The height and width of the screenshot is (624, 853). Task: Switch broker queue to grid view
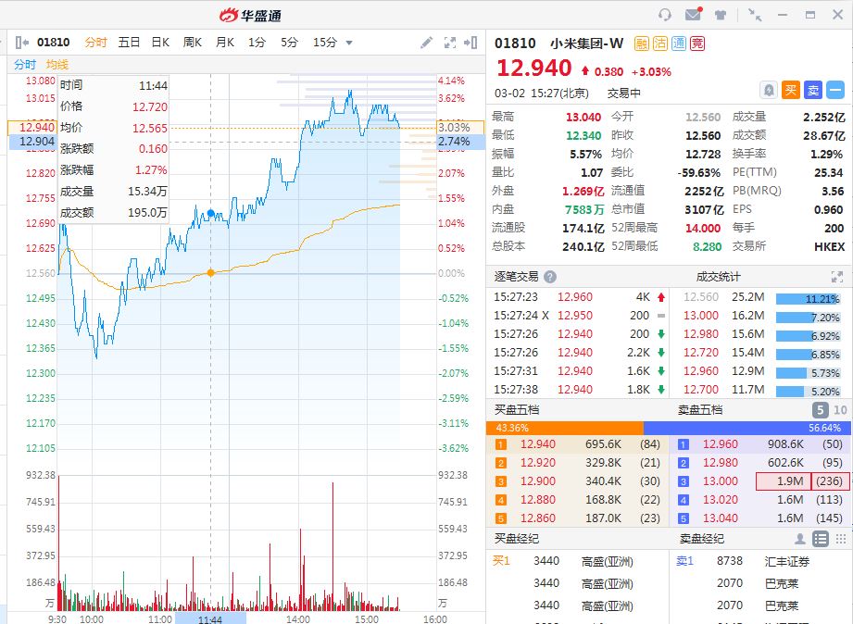point(840,539)
